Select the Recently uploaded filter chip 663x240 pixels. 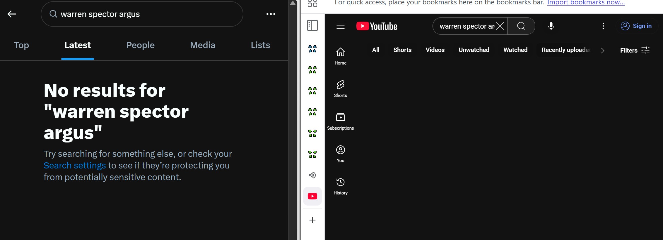coord(565,50)
